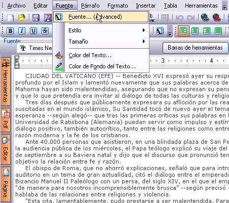229x203 pixels.
Task: Click the page icon on the Página side tab
Action: tap(6, 173)
